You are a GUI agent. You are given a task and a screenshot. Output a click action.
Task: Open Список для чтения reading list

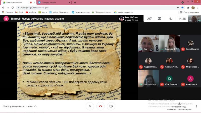189,12
